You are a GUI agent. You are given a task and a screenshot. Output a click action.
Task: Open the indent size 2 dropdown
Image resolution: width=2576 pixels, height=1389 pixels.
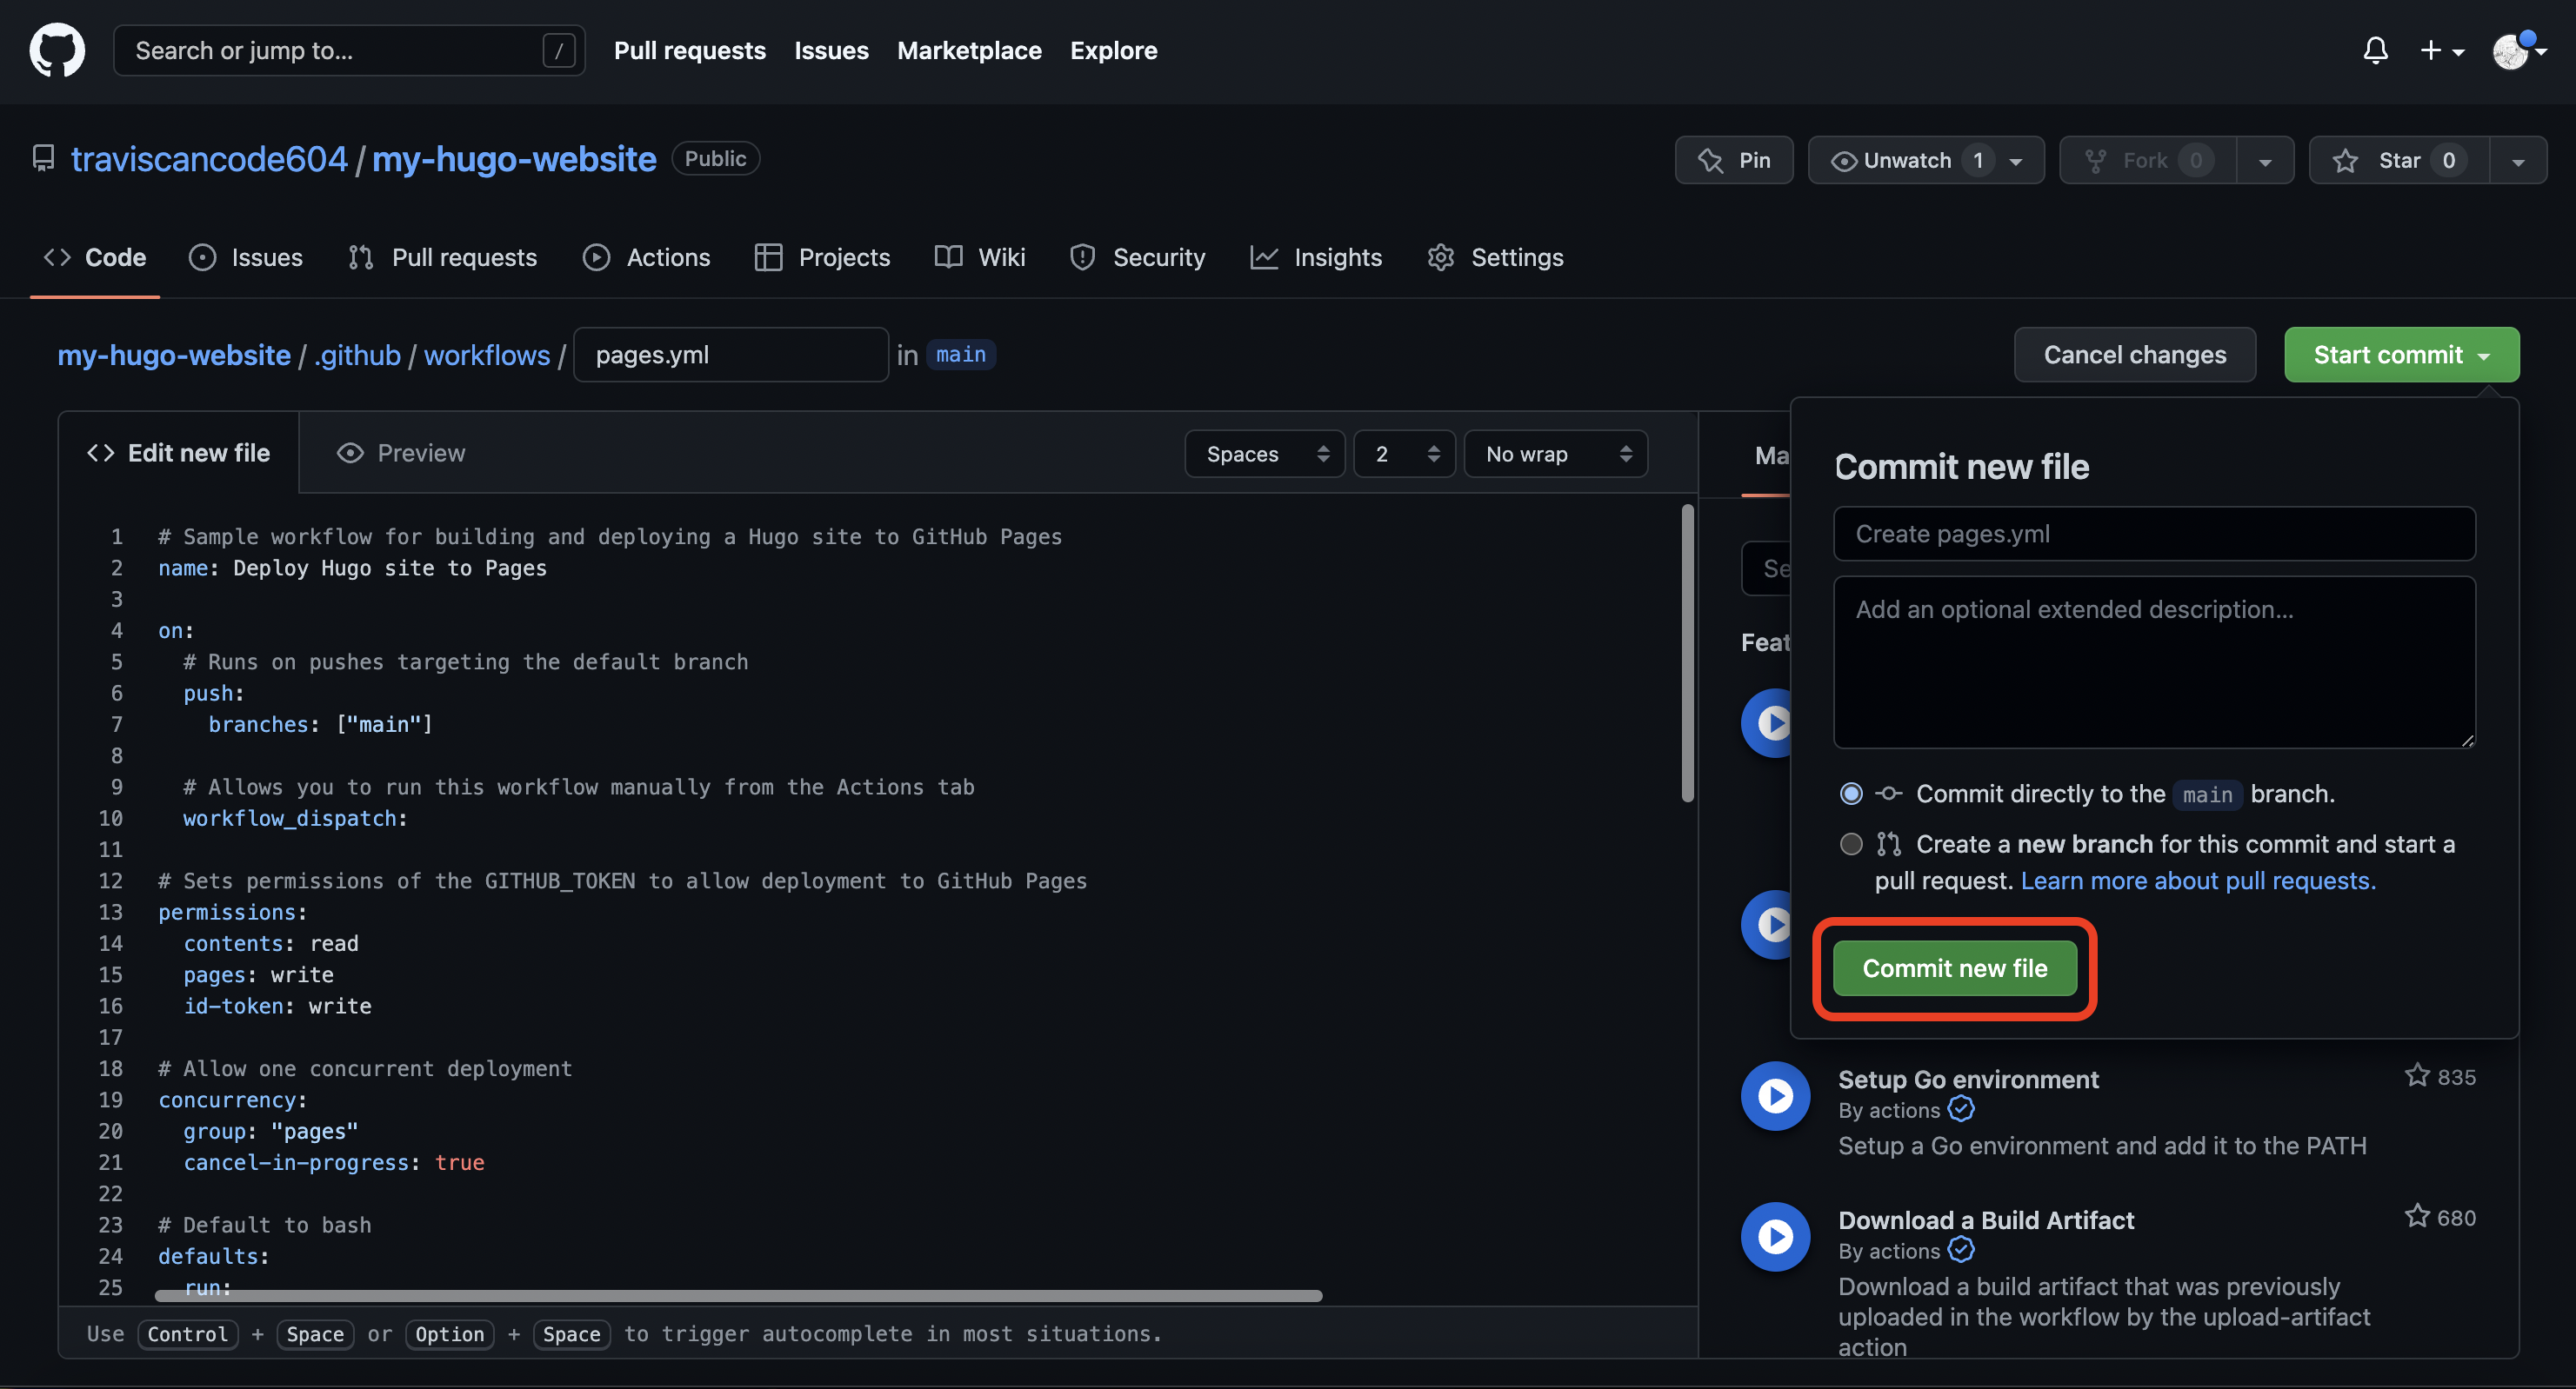click(x=1404, y=454)
